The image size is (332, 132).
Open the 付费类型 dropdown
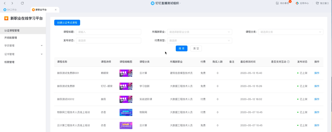199,41
